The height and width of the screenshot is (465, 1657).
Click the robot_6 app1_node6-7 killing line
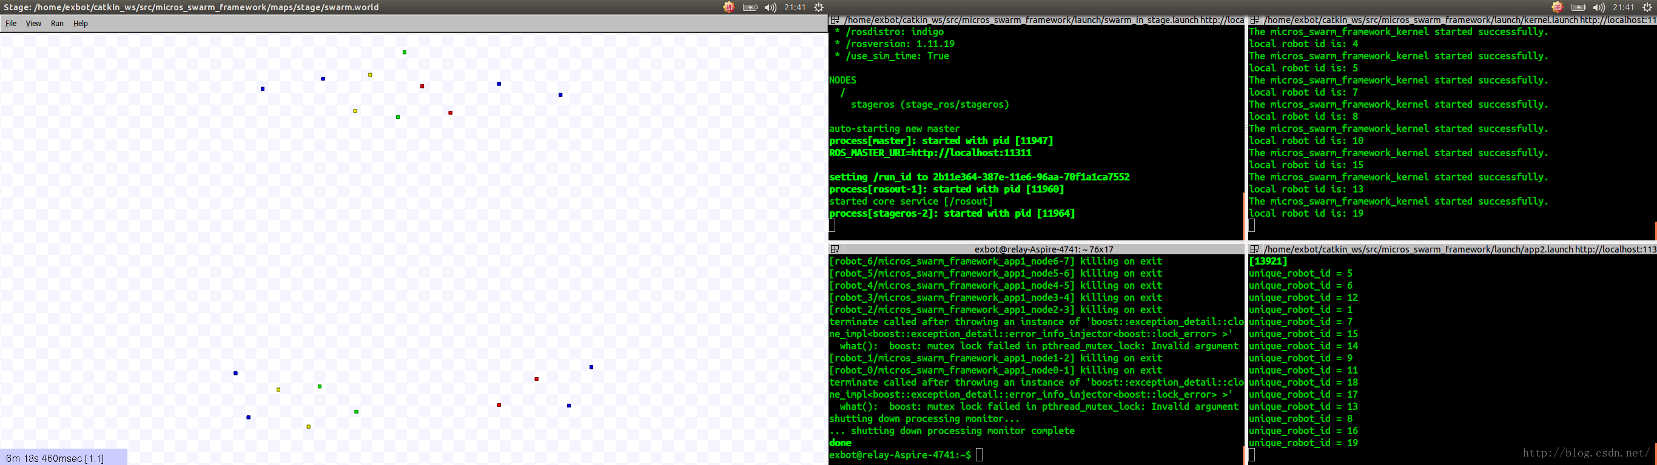point(996,262)
